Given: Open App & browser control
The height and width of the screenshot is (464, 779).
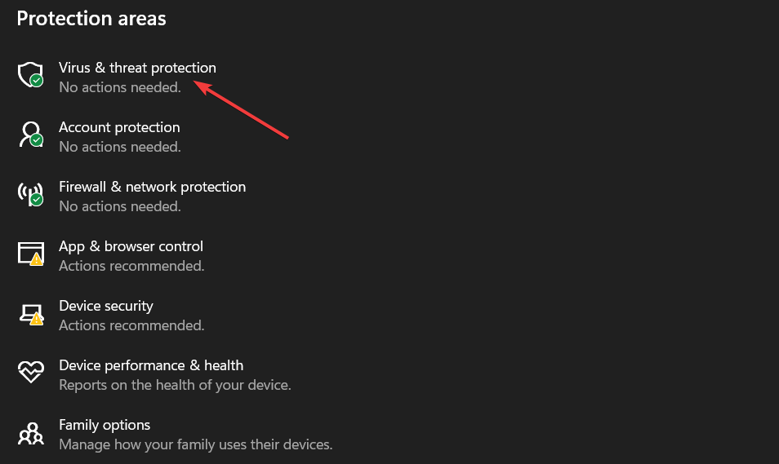Looking at the screenshot, I should [131, 246].
